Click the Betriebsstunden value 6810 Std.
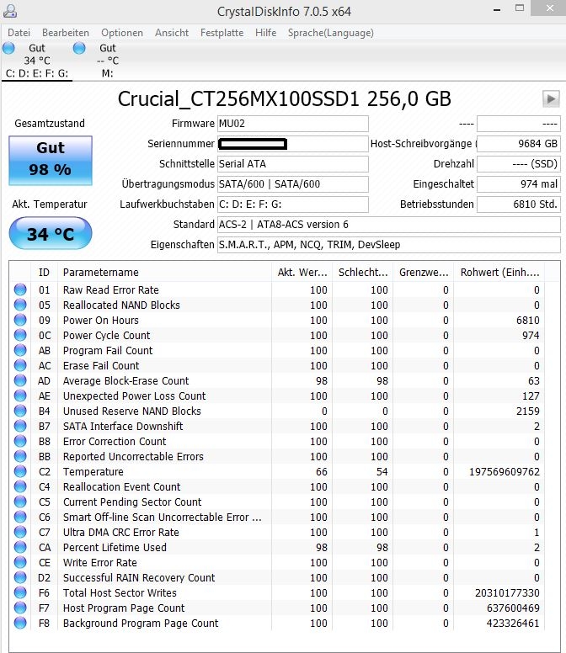This screenshot has width=566, height=653. pyautogui.click(x=519, y=204)
